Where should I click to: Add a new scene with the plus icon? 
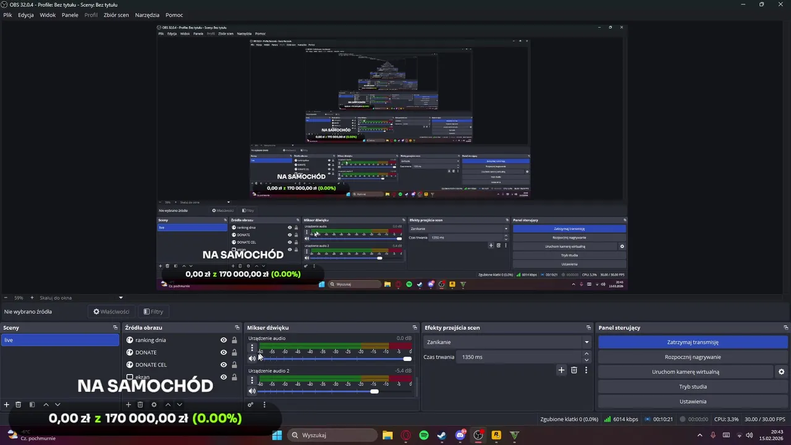pos(6,405)
